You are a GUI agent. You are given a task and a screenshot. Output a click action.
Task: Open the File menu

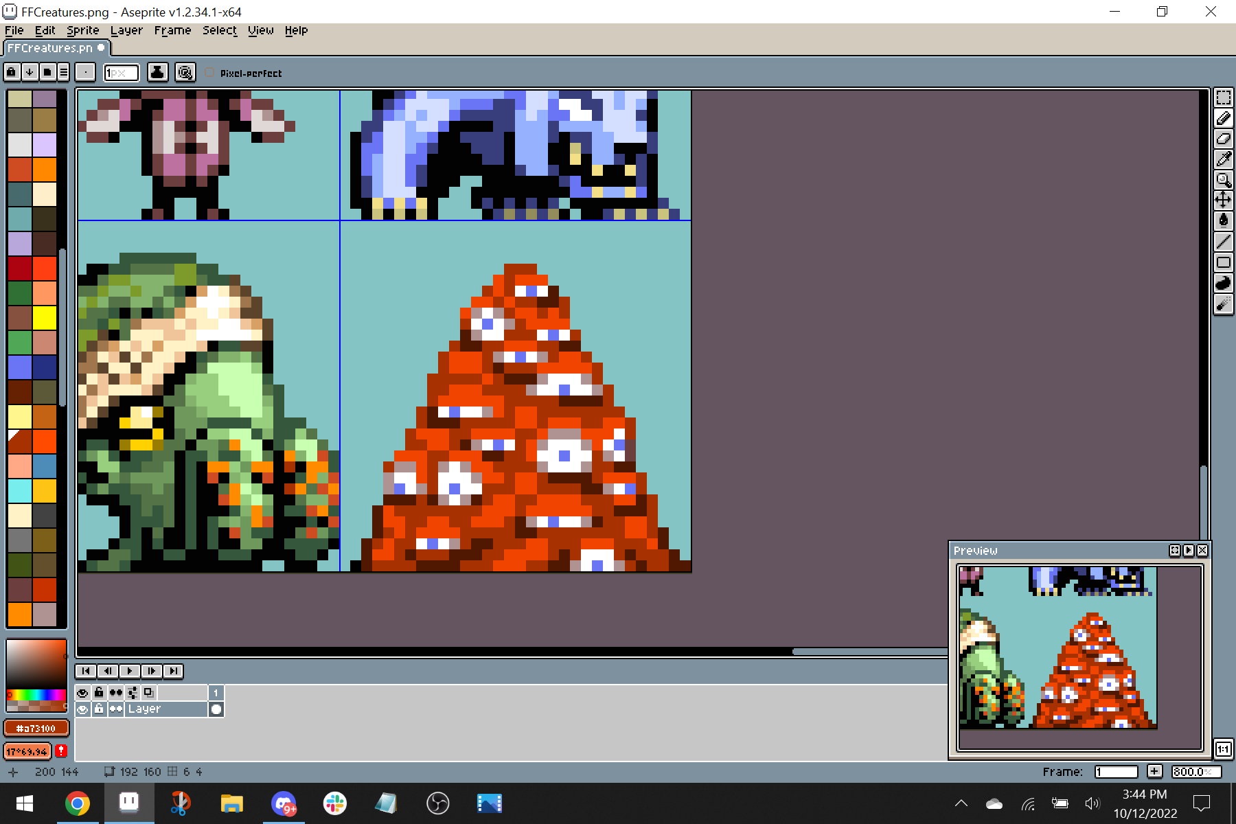click(14, 30)
